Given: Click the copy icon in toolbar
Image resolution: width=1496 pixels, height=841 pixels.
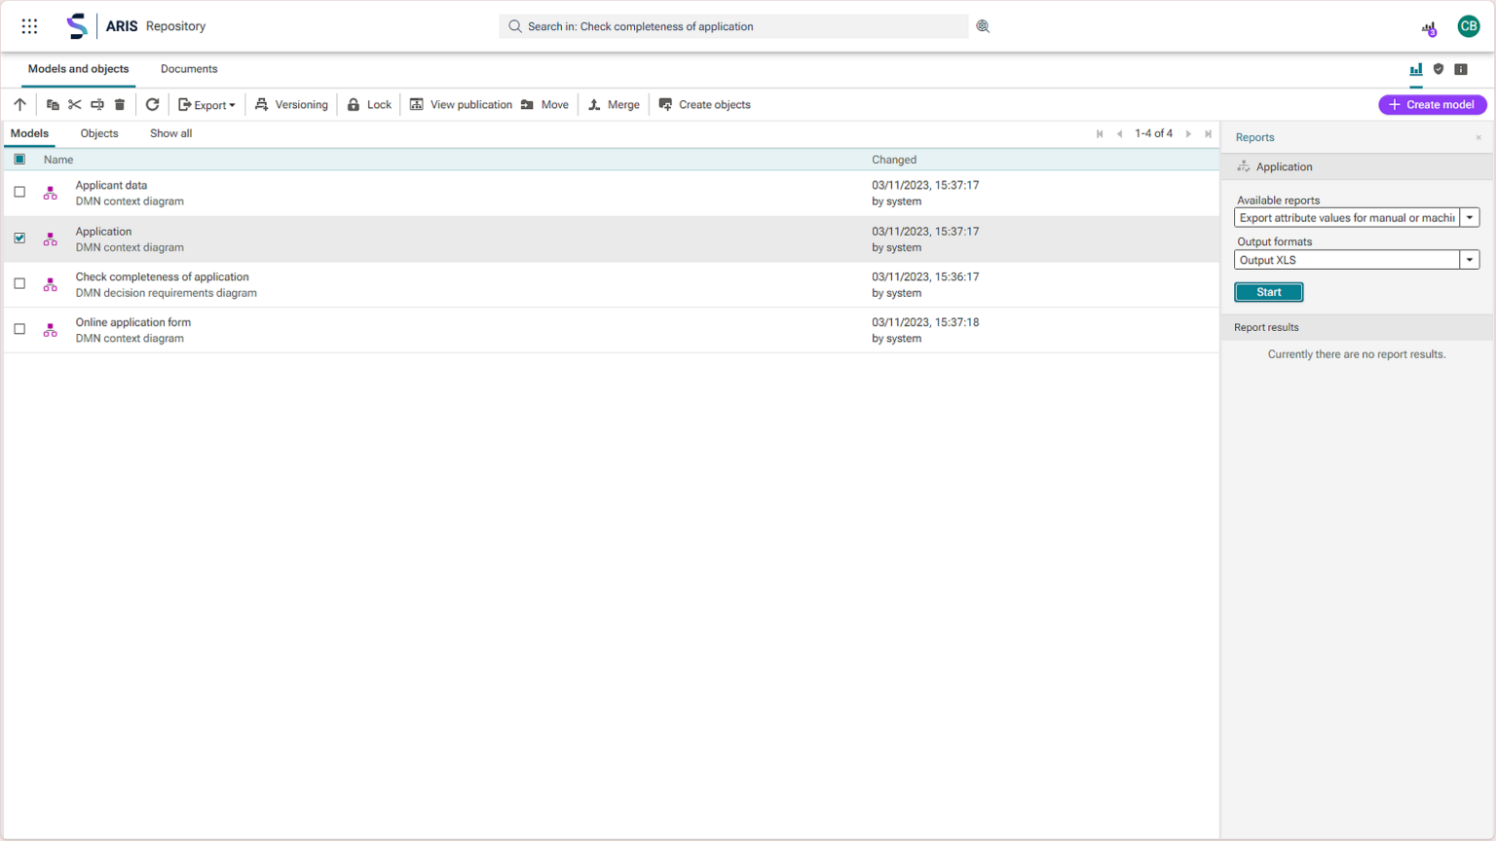Looking at the screenshot, I should pyautogui.click(x=53, y=104).
